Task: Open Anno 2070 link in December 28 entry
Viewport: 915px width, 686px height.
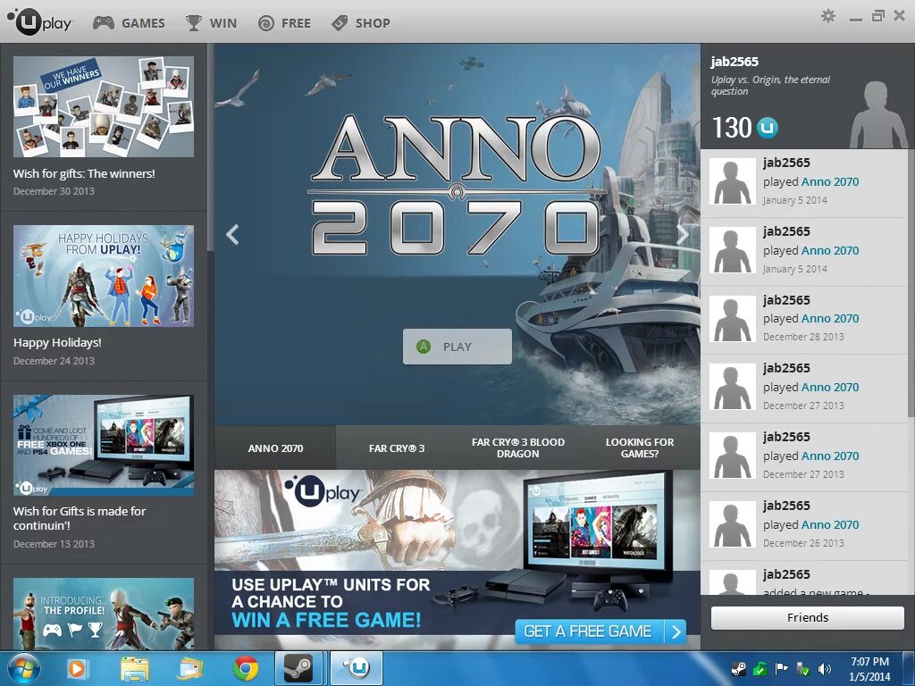Action: click(830, 319)
